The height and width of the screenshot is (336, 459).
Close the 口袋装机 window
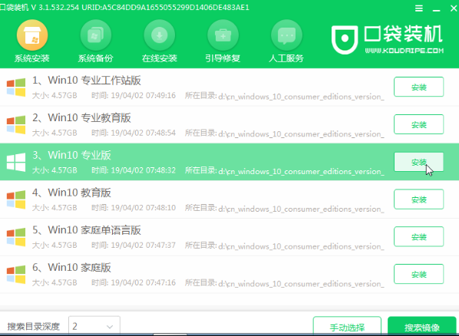click(x=454, y=8)
